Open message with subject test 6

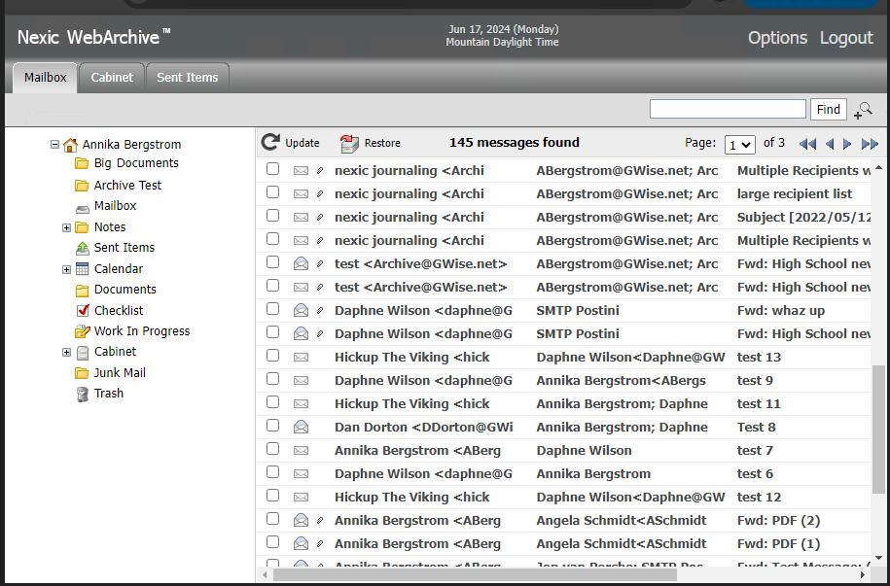click(755, 473)
